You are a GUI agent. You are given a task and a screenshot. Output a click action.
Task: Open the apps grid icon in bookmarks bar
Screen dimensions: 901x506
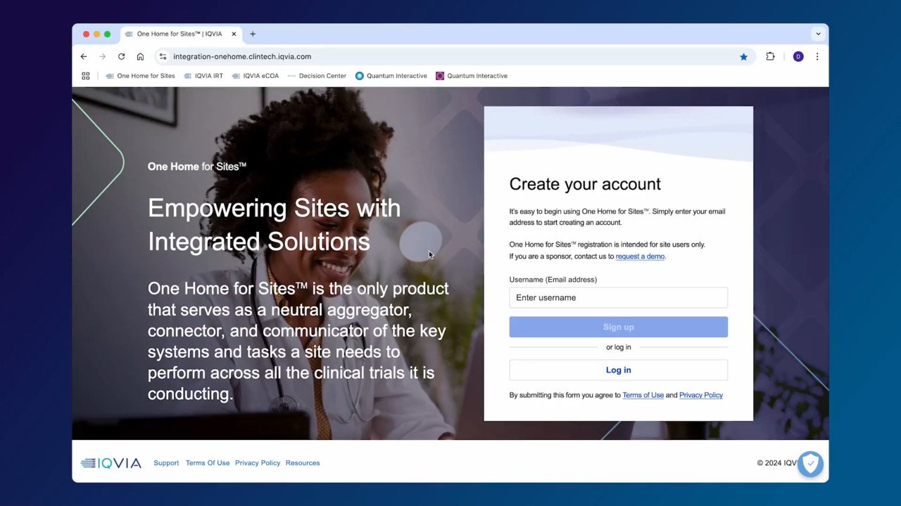point(86,76)
